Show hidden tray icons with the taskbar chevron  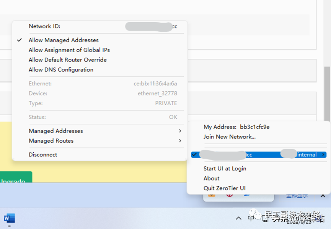pyautogui.click(x=238, y=218)
